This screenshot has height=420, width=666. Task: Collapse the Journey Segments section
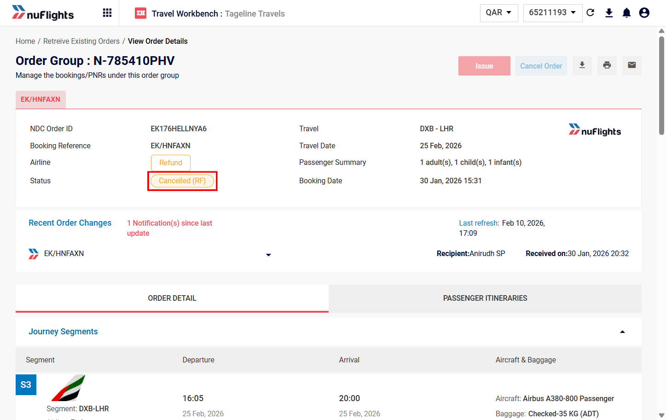pyautogui.click(x=622, y=332)
